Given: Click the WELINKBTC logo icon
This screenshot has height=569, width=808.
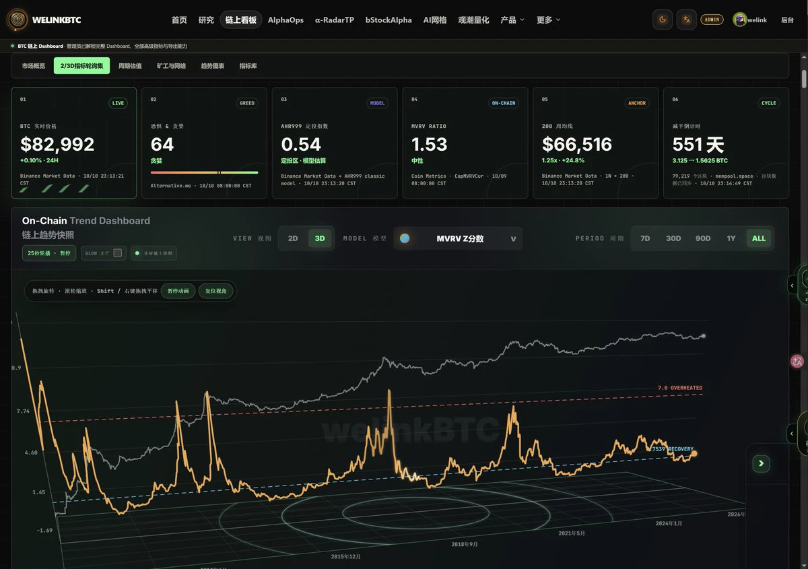Looking at the screenshot, I should pyautogui.click(x=18, y=20).
